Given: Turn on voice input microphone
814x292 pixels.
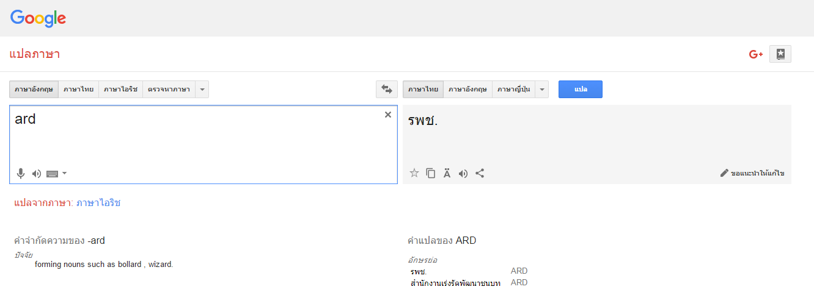Looking at the screenshot, I should [21, 174].
